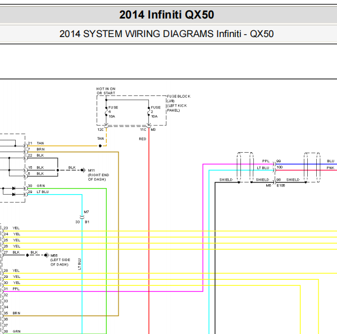The image size is (337, 334).
Task: Select the '2014 SYSTEM WIRING DIAGRAMS Infiniti - QX50' subtitle
Action: [x=167, y=34]
